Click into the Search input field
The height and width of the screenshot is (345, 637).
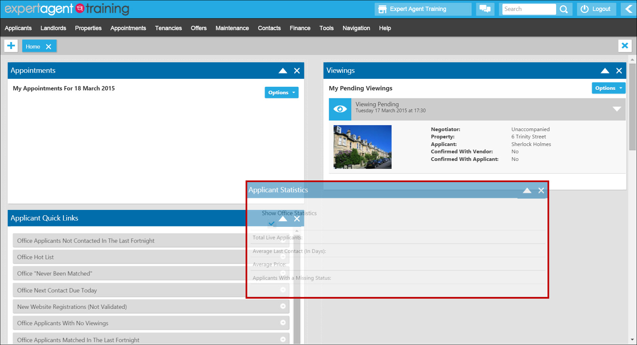[529, 9]
